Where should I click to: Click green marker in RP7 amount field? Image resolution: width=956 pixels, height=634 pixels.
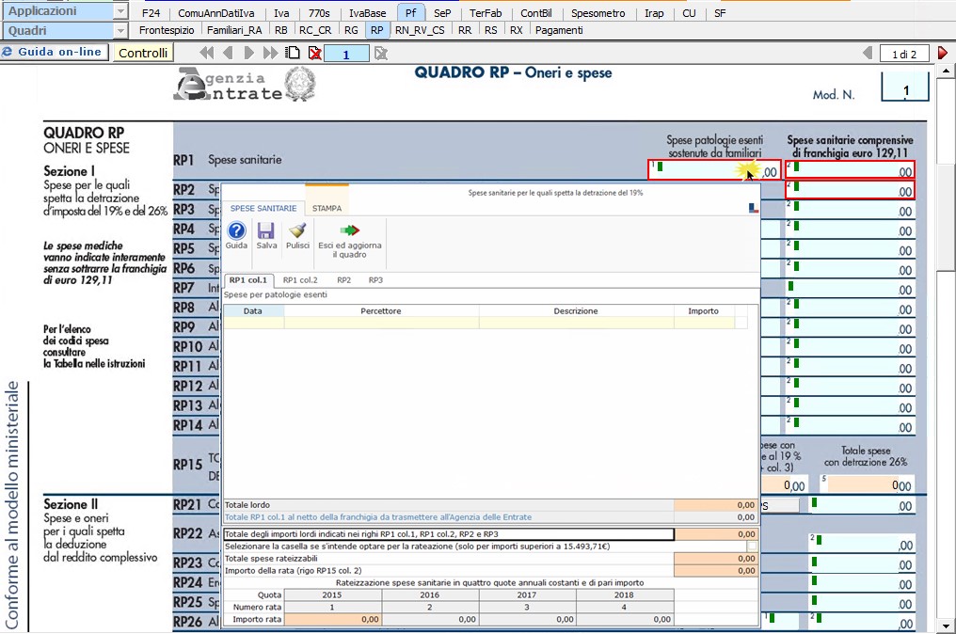(790, 286)
